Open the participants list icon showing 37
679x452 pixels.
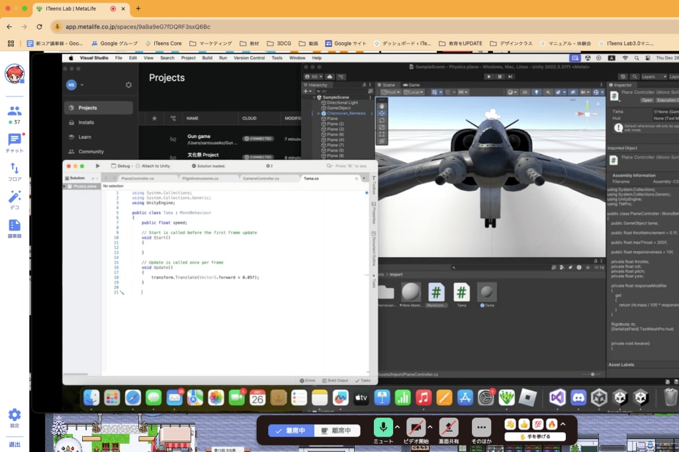pos(15,112)
